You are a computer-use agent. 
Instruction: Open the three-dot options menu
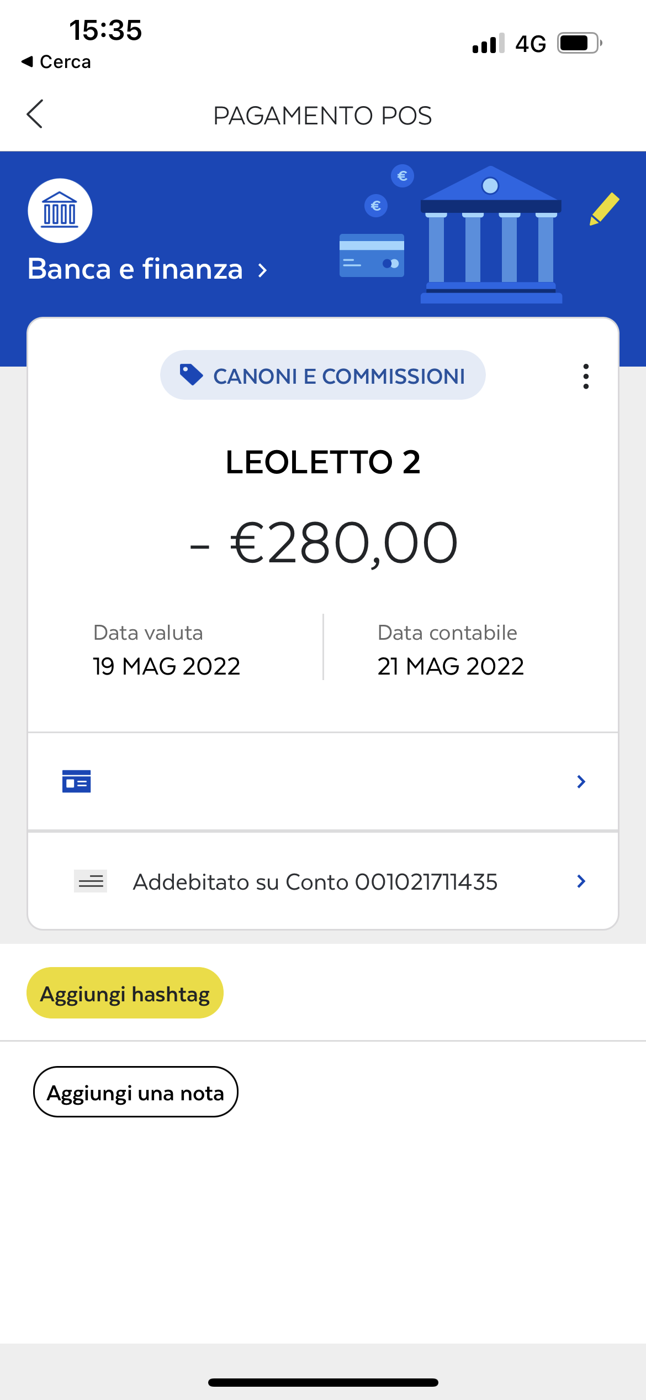pos(586,377)
